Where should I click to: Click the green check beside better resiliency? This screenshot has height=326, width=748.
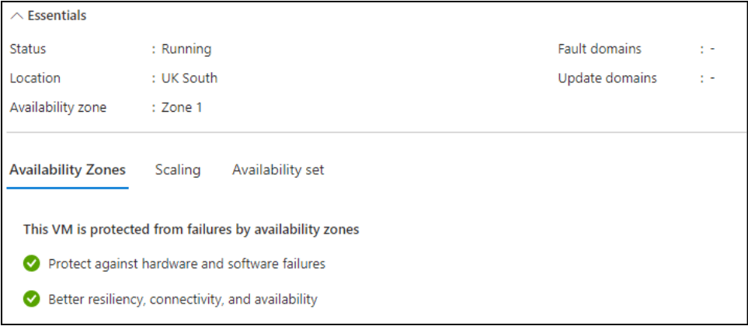31,299
